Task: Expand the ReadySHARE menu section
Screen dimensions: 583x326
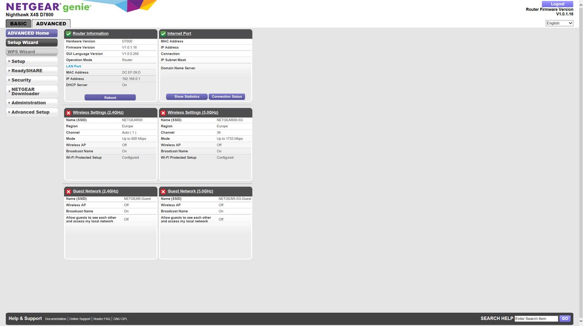Action: [x=32, y=71]
